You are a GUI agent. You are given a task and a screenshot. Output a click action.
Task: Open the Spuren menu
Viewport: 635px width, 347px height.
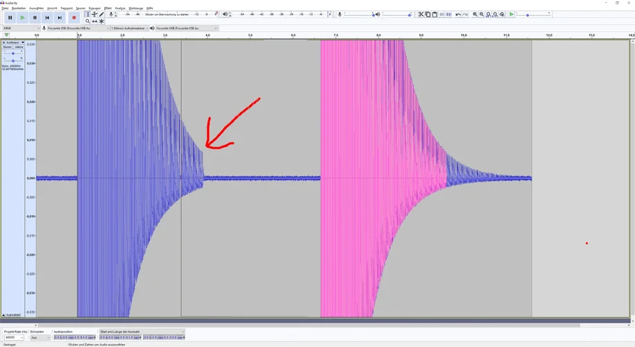(81, 8)
